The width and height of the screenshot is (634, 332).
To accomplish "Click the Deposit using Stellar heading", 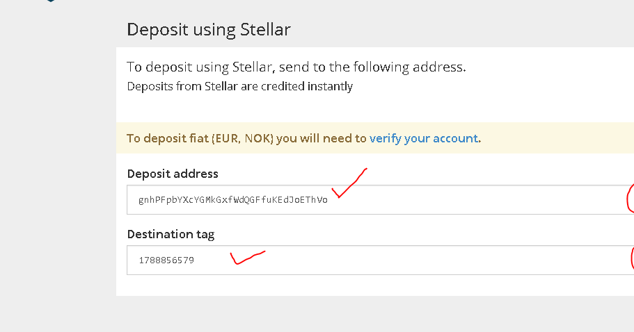I will pyautogui.click(x=209, y=29).
